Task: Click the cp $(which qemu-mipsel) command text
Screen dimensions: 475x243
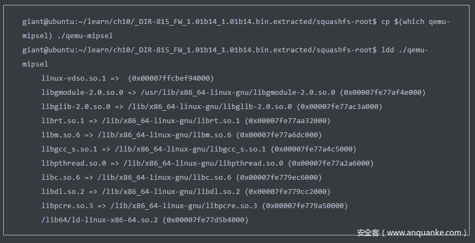Action: point(415,22)
